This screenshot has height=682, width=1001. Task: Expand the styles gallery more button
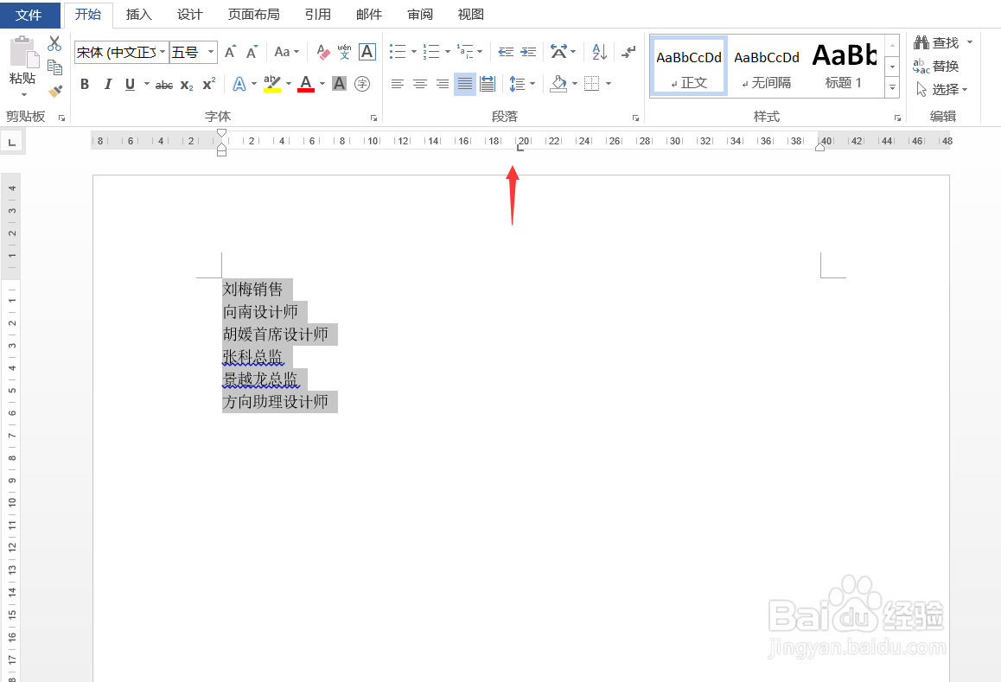(x=892, y=88)
